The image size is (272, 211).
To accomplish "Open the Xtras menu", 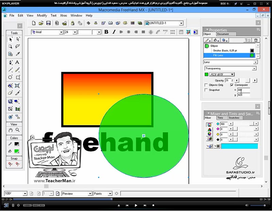I will coord(64,15).
